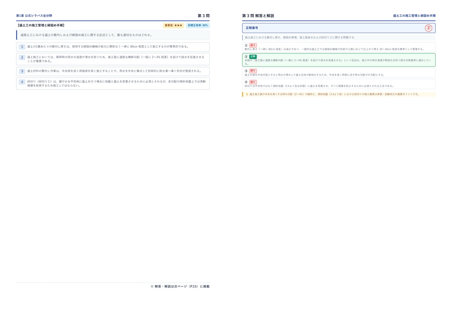
Task: Click the lightbulb icon in the tip note
Action: (247, 94)
